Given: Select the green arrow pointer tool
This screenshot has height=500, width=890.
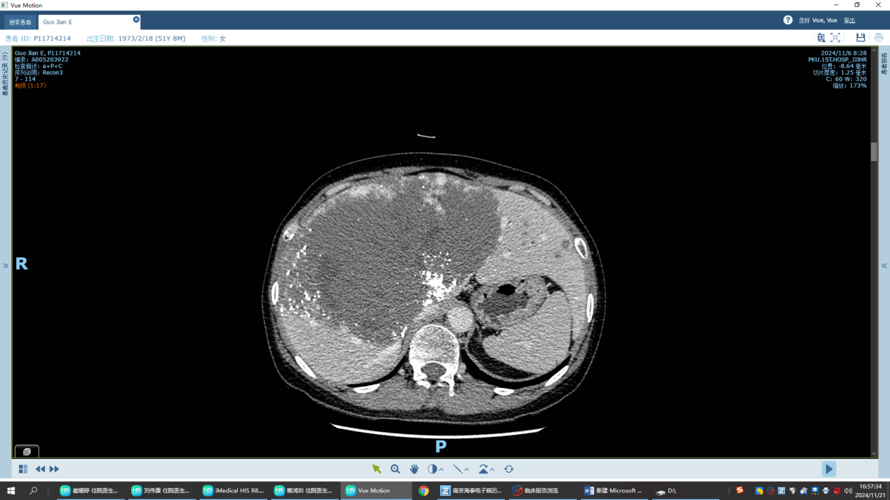Looking at the screenshot, I should [377, 469].
